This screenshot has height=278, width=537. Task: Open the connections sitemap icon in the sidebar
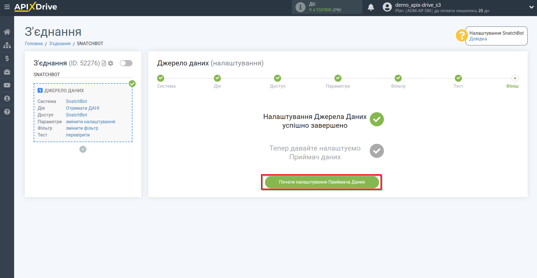7,45
